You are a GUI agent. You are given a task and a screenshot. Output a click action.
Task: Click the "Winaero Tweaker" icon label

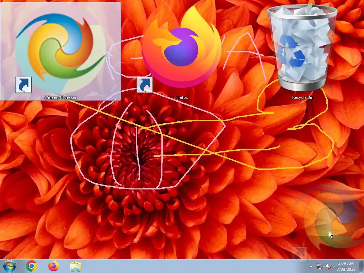[x=60, y=97]
